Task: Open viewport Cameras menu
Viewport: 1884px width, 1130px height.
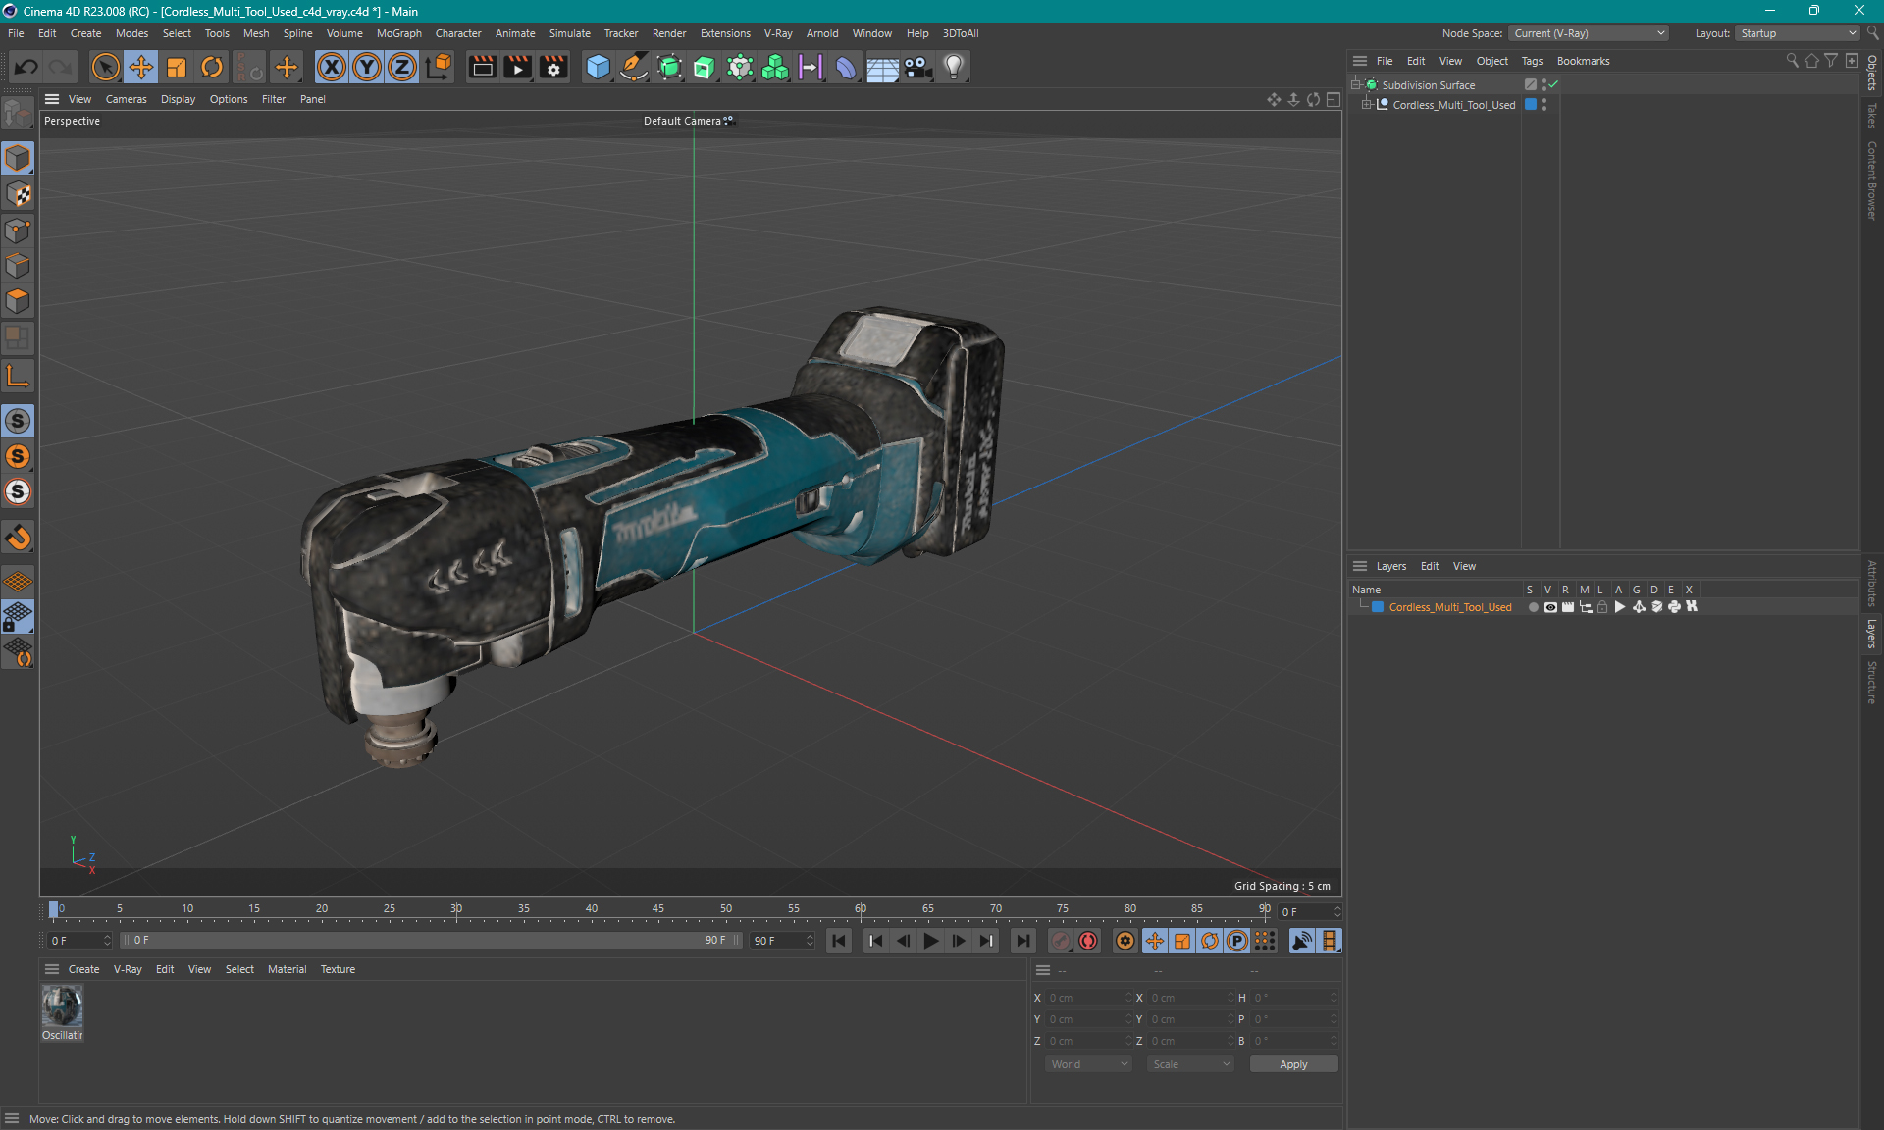Action: (126, 99)
